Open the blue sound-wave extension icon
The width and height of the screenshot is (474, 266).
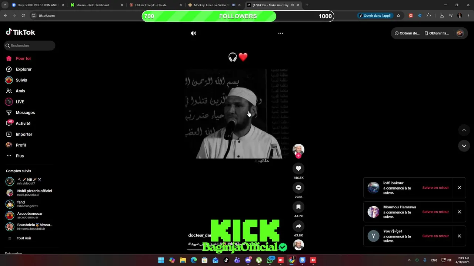pyautogui.click(x=420, y=16)
